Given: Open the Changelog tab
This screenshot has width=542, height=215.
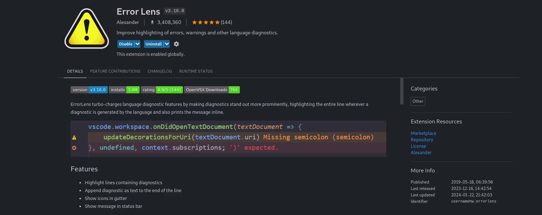Looking at the screenshot, I should [160, 71].
